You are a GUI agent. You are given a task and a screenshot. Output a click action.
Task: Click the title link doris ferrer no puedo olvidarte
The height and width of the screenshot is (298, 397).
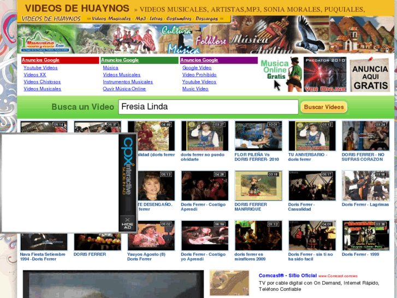[202, 157]
